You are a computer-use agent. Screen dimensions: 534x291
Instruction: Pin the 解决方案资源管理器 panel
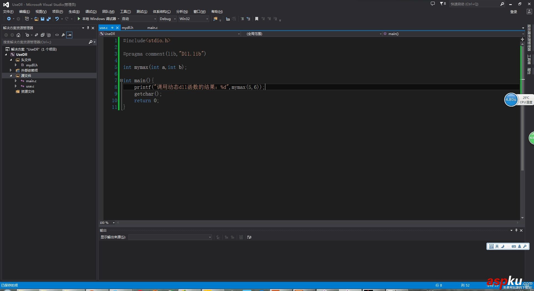[x=88, y=28]
